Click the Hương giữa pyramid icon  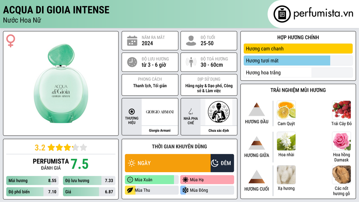(x=257, y=143)
